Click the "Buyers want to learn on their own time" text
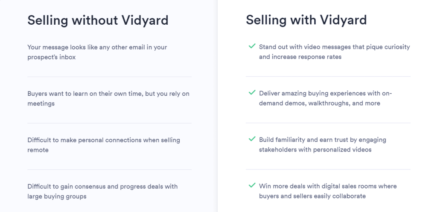The image size is (437, 212). [x=108, y=94]
